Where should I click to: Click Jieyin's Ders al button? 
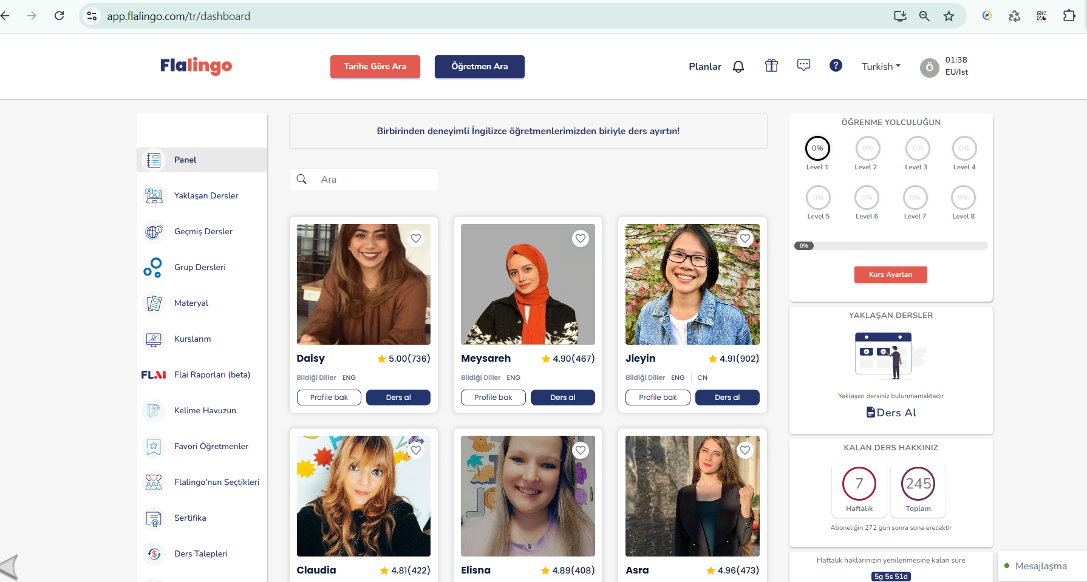coord(728,398)
